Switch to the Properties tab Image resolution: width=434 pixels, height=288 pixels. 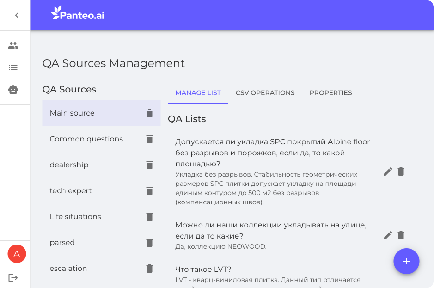click(x=330, y=93)
